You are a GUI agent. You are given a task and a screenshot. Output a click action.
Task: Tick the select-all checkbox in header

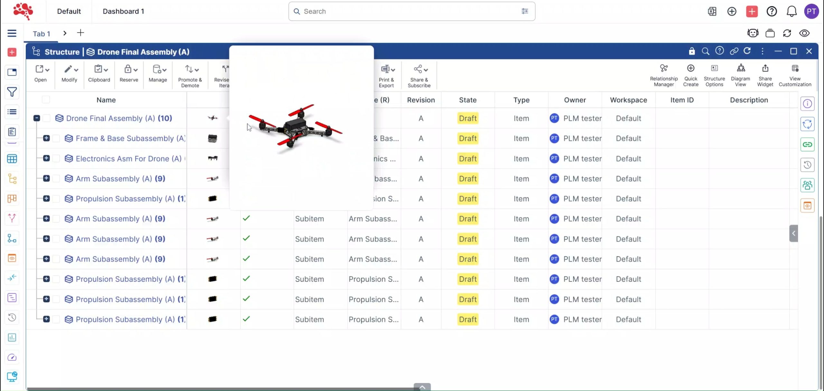pos(46,100)
